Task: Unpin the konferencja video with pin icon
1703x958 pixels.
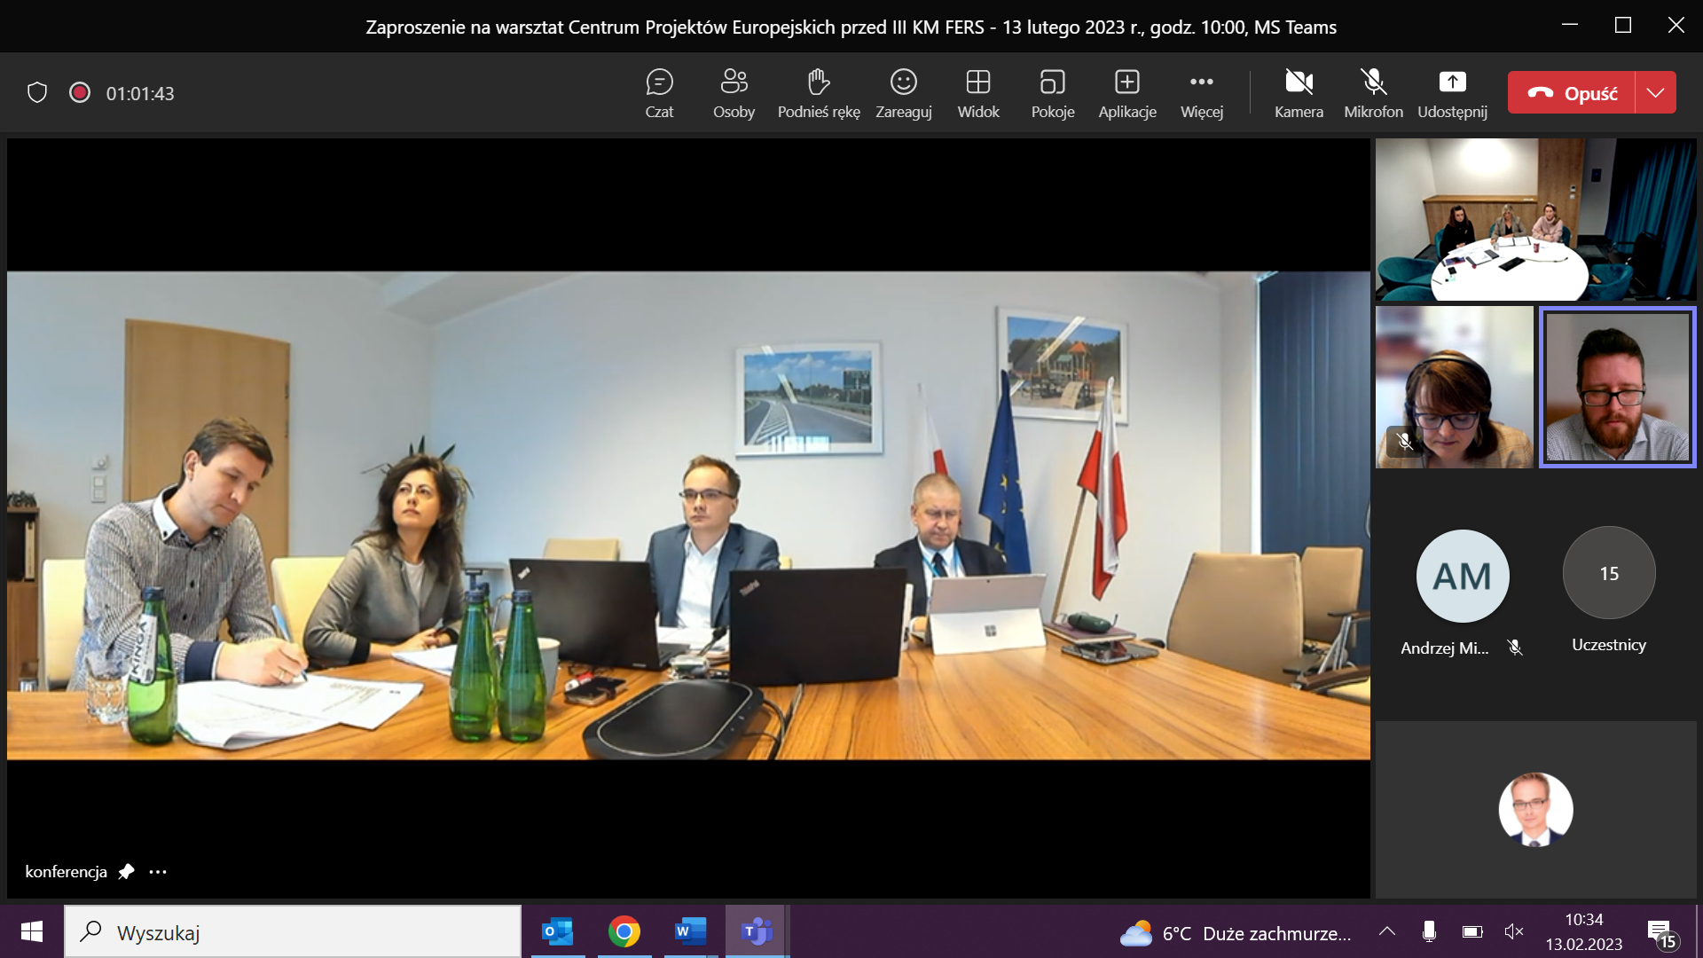Action: (126, 872)
